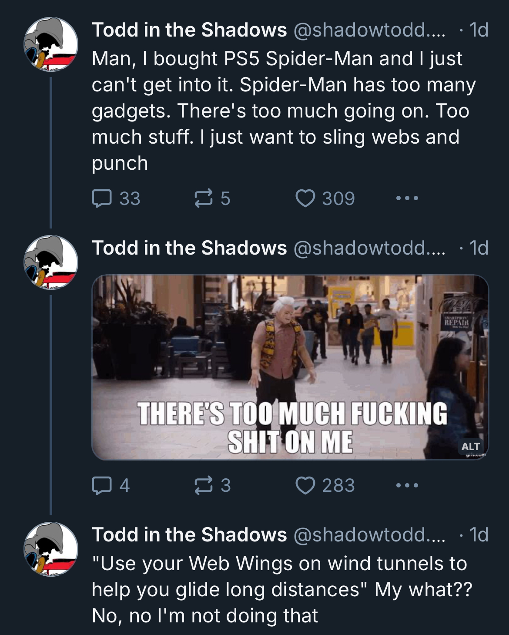Open more options on the GIF tweet
Viewport: 509px width, 635px height.
tap(407, 485)
